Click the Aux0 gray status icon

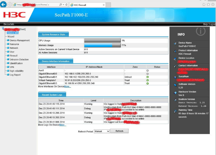(147, 70)
